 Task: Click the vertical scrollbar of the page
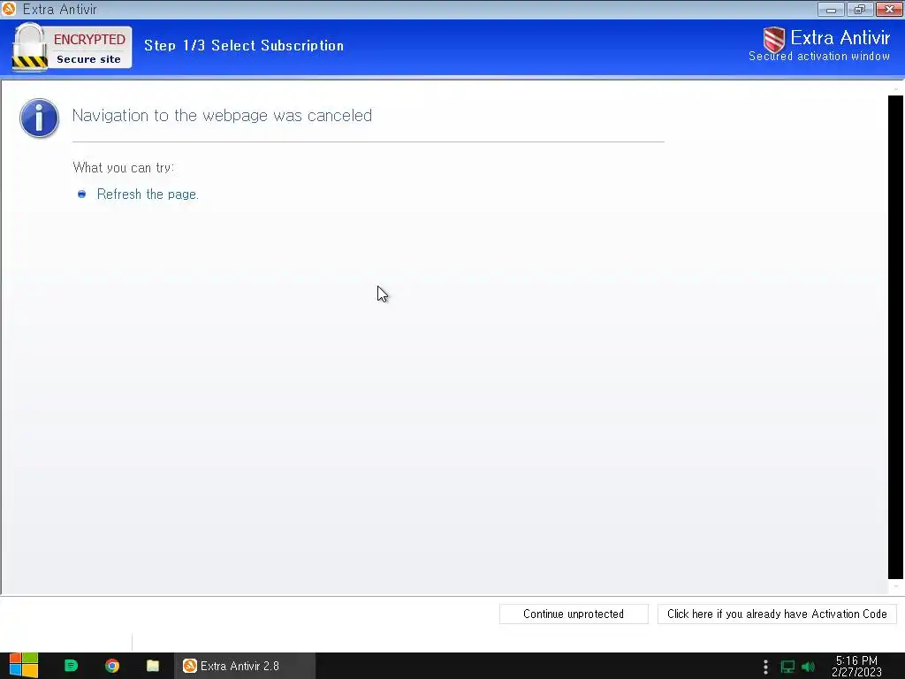895,337
